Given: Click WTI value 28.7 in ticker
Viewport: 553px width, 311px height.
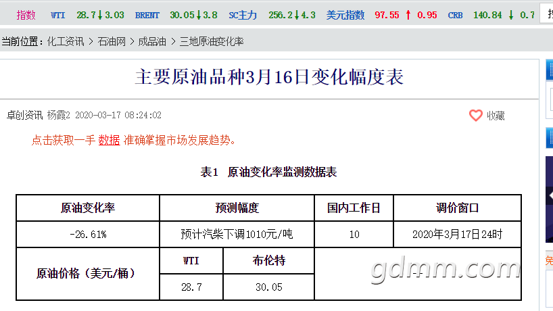Looking at the screenshot, I should pos(86,15).
